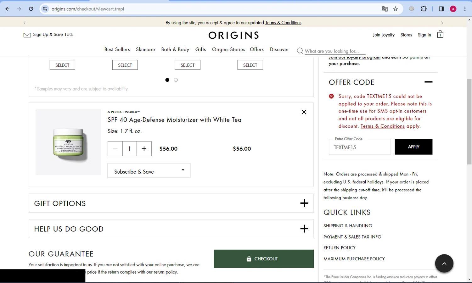This screenshot has width=472, height=283.
Task: Open Terms & Conditions in offer error
Action: point(383,126)
